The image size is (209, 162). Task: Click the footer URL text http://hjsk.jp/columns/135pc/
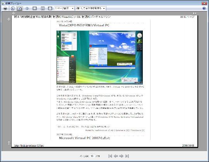tap(29, 145)
